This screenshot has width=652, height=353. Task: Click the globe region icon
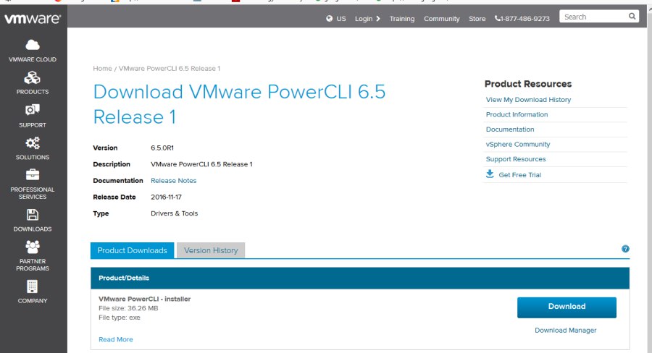[x=330, y=18]
